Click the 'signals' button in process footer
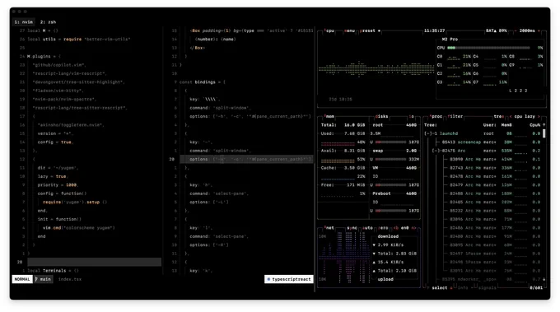This screenshot has height=312, width=560. click(x=488, y=288)
